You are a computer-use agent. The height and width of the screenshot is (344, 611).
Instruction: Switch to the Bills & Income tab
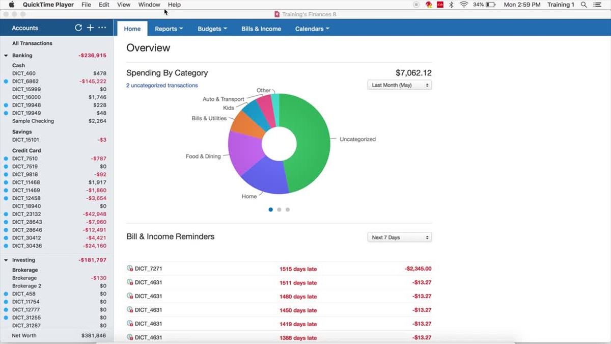coord(261,29)
